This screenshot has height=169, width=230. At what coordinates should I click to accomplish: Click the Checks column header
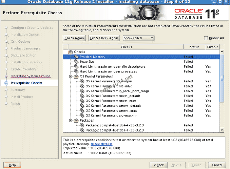(126, 47)
